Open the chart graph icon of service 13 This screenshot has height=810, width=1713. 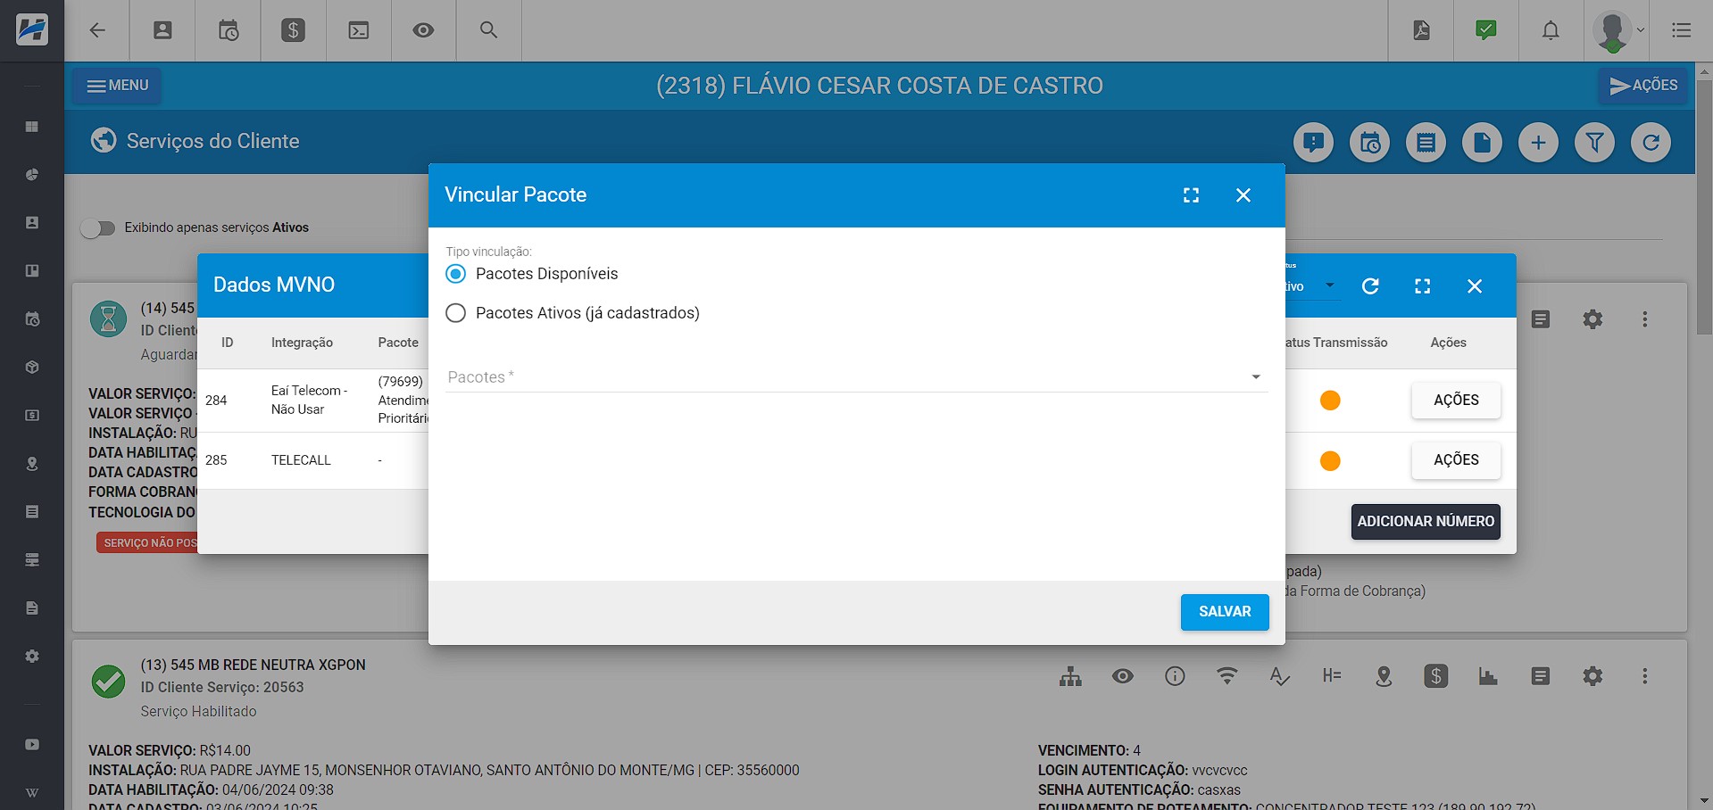click(x=1488, y=677)
